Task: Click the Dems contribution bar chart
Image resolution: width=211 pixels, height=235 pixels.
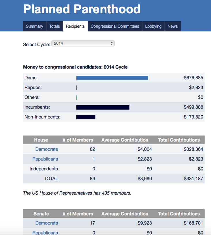Action: tap(112, 78)
